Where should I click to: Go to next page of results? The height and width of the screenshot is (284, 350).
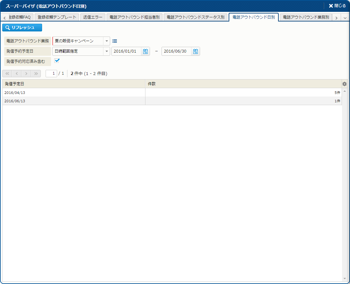pyautogui.click(x=26, y=73)
